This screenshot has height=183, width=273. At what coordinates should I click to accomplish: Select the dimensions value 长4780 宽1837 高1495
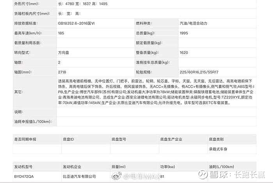point(83,4)
